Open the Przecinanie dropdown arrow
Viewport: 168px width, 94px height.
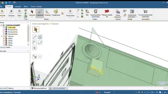tap(70, 17)
